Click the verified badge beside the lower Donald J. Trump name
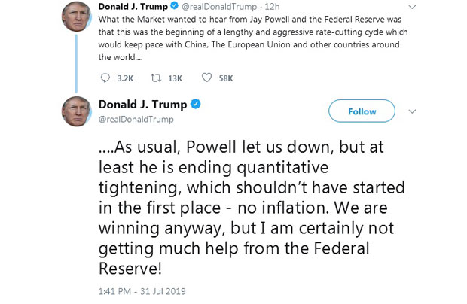 click(x=194, y=104)
